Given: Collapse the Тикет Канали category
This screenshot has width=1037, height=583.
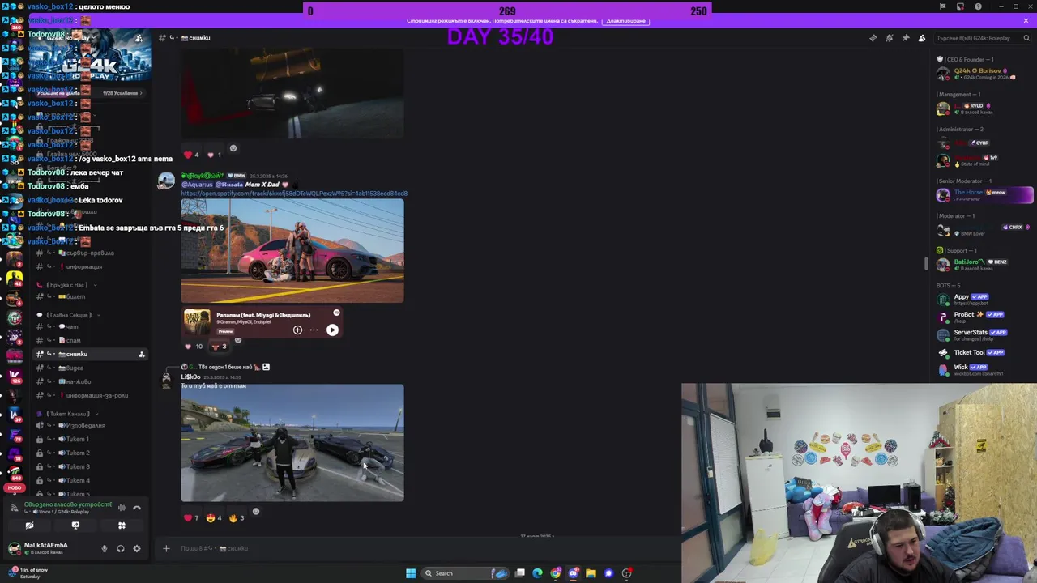Looking at the screenshot, I should [x=66, y=414].
